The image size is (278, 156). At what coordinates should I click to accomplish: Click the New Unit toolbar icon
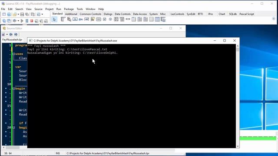[x=4, y=14]
